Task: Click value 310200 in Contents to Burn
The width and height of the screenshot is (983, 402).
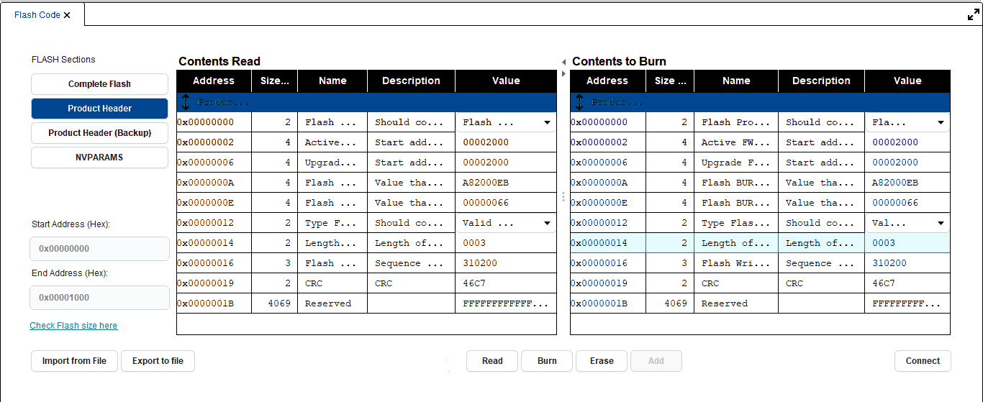Action: click(x=907, y=263)
